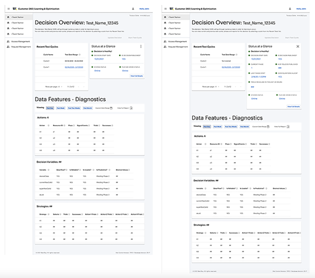
Task: Open the three-dot menu on the left Status at a Glance card
Action: tap(141, 46)
